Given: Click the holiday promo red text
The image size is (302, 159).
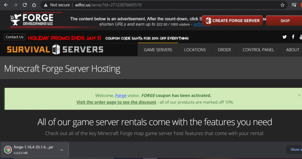Looking at the screenshot, I should [65, 38].
